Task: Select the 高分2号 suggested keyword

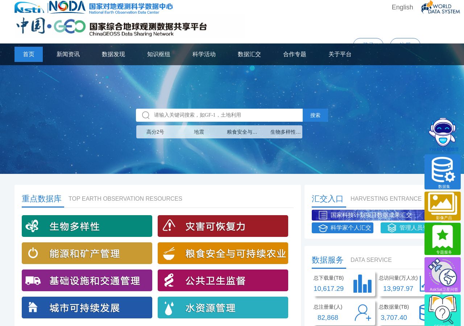Action: 155,132
